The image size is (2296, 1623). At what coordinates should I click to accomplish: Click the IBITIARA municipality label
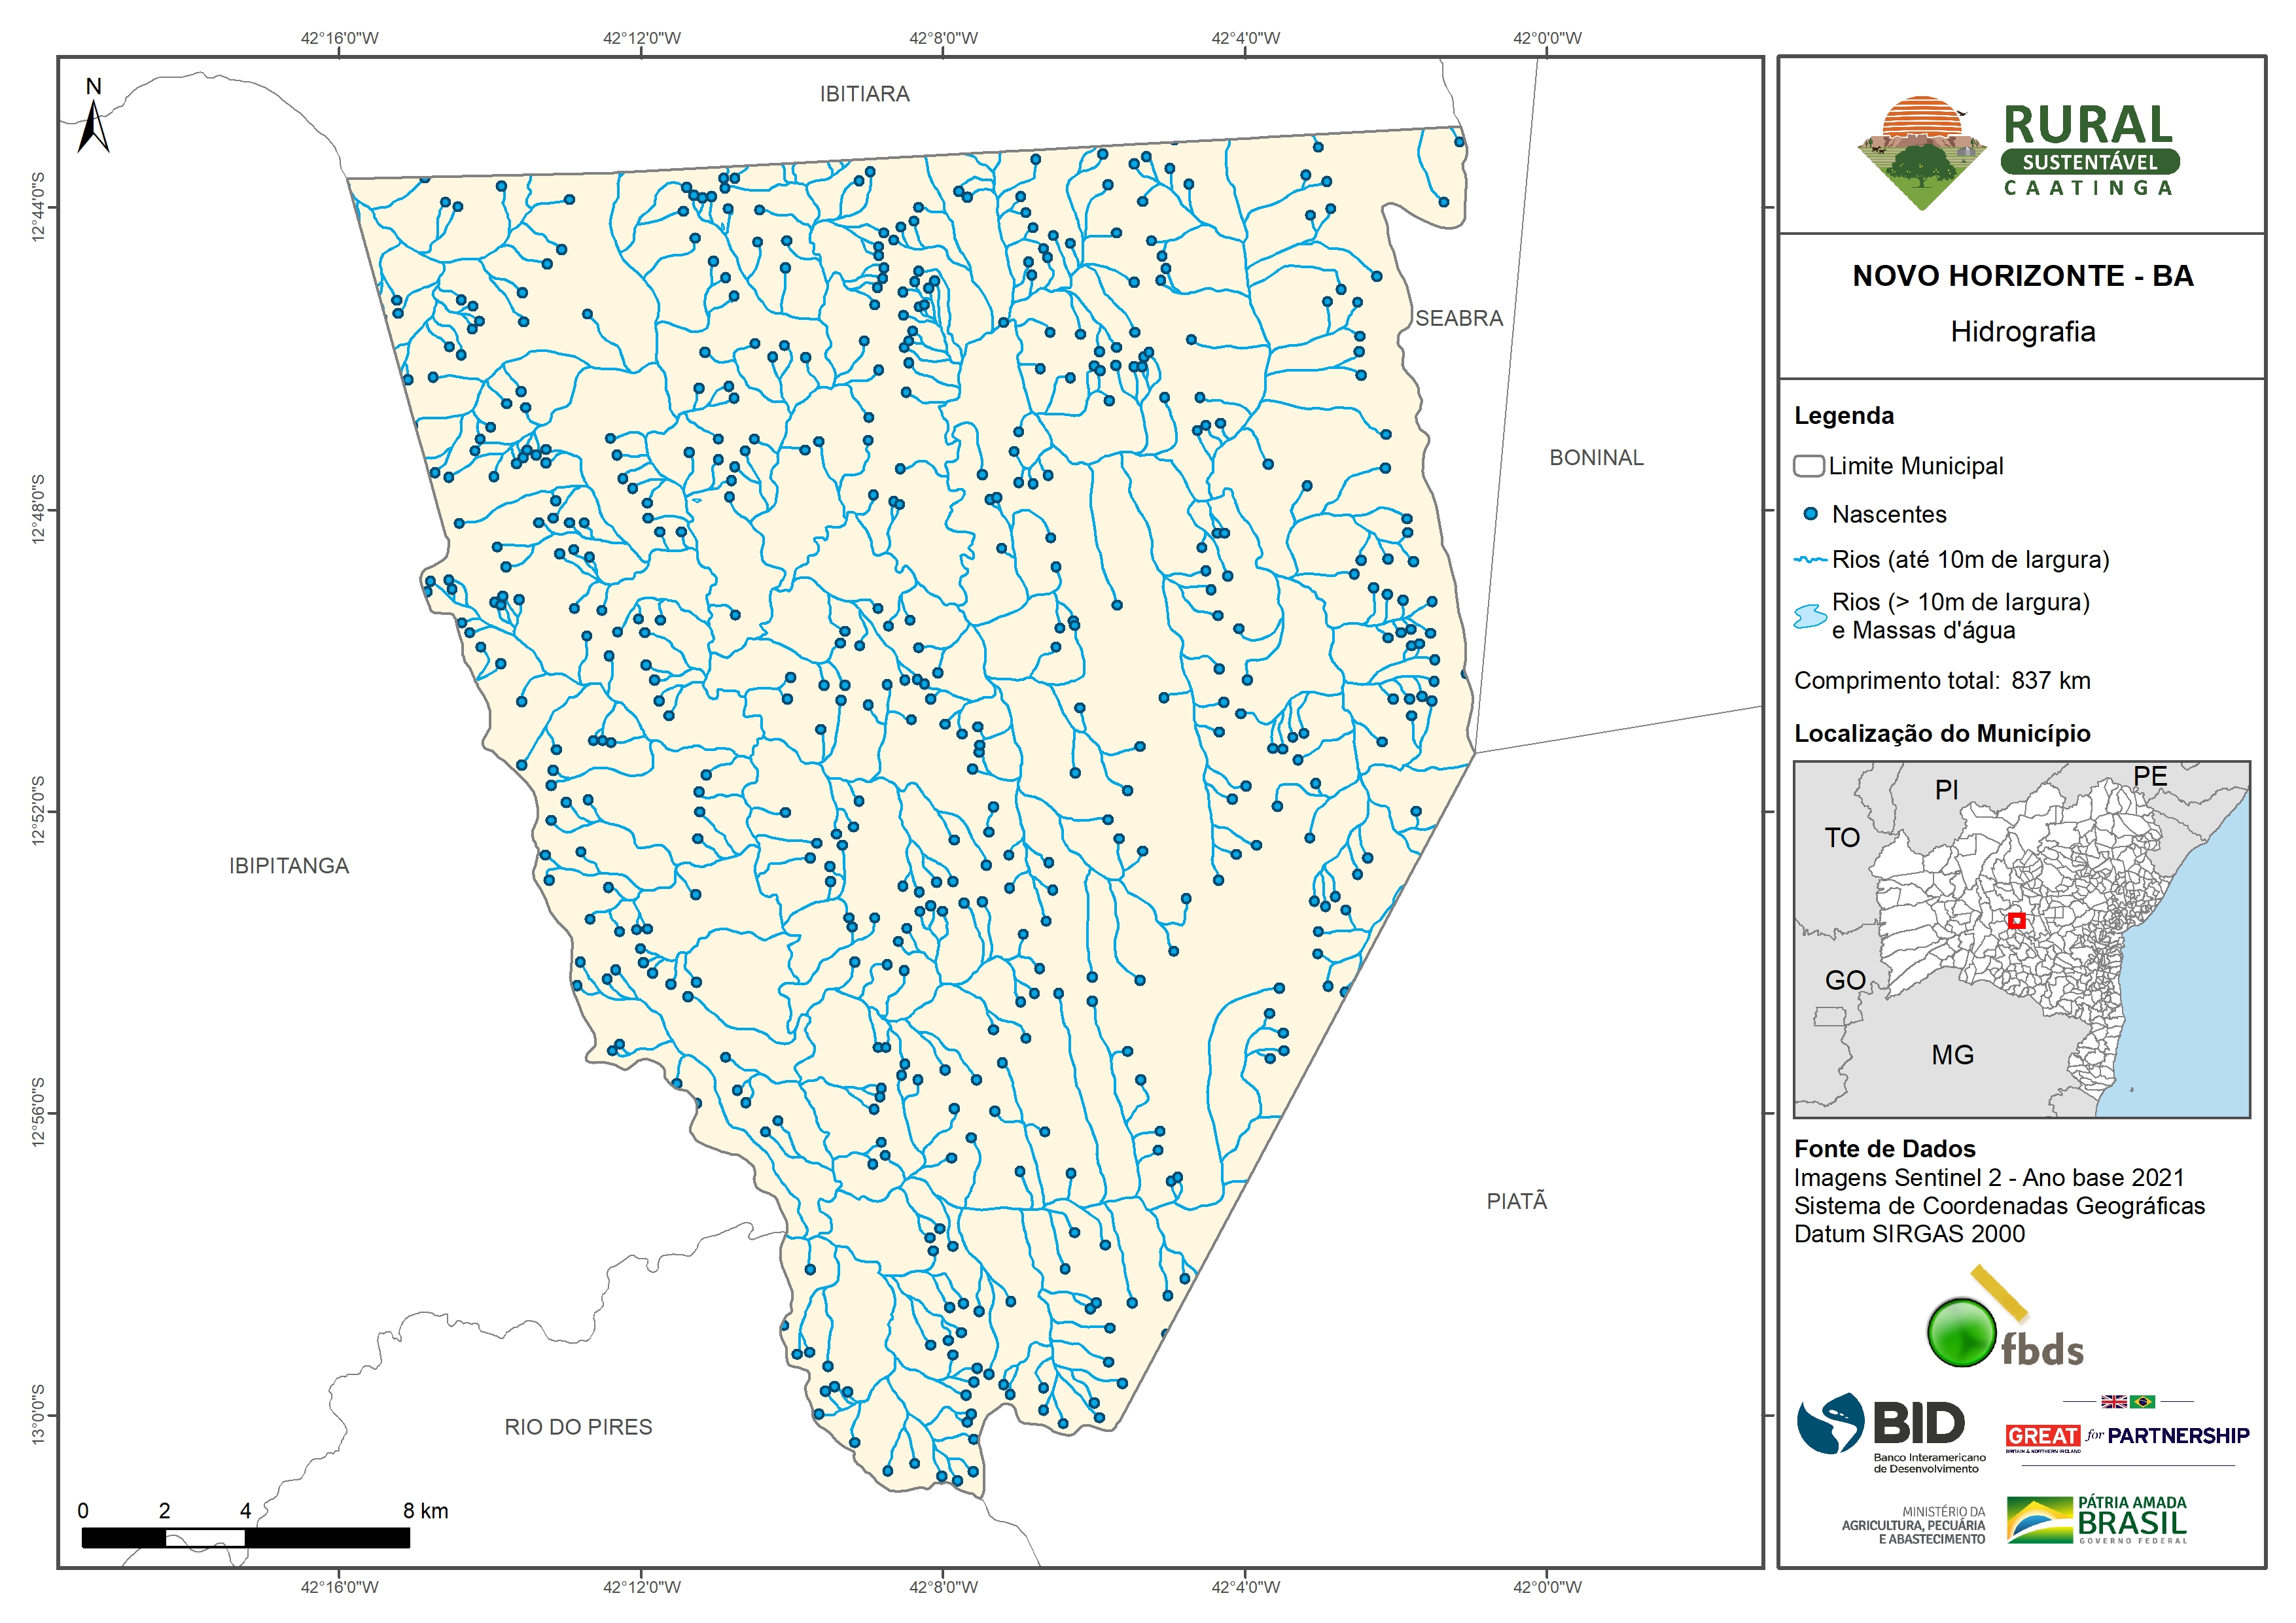tap(864, 94)
